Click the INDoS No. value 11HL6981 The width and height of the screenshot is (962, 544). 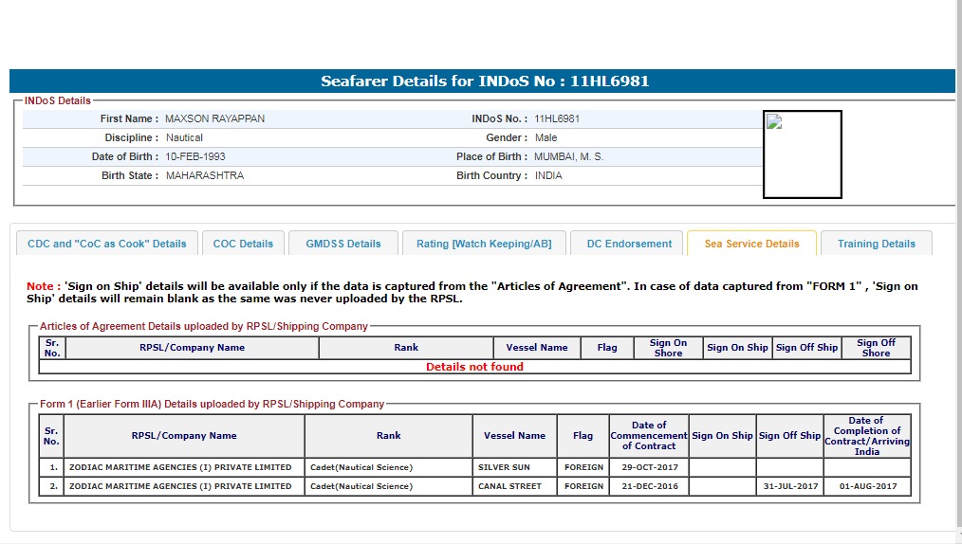(557, 119)
